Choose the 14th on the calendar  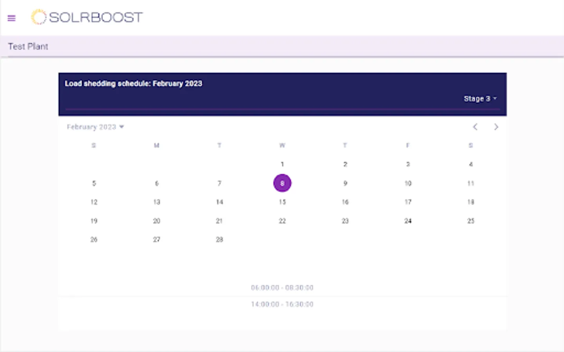click(219, 202)
